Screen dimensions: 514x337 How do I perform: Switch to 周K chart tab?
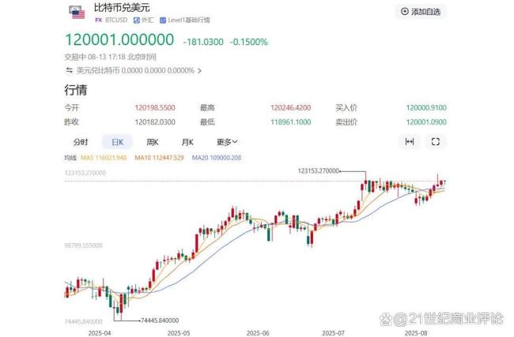click(x=153, y=142)
